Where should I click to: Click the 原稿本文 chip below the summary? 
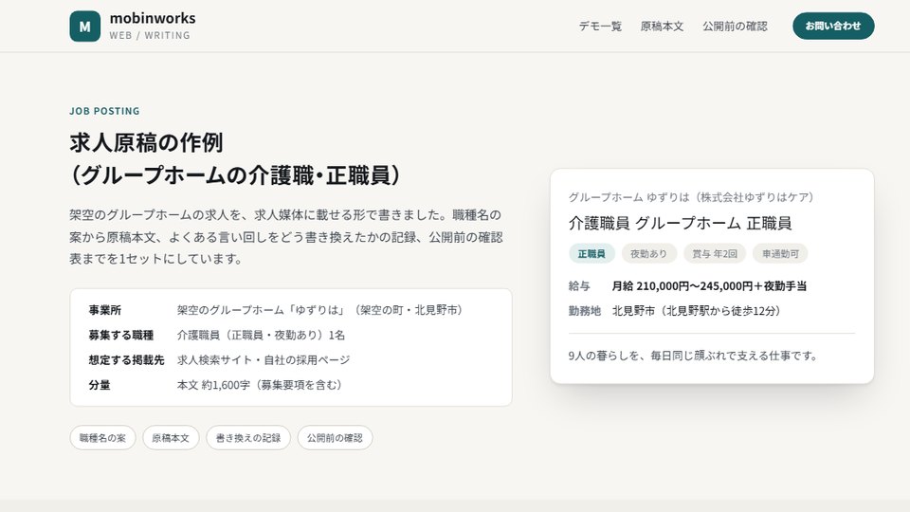[x=171, y=438]
